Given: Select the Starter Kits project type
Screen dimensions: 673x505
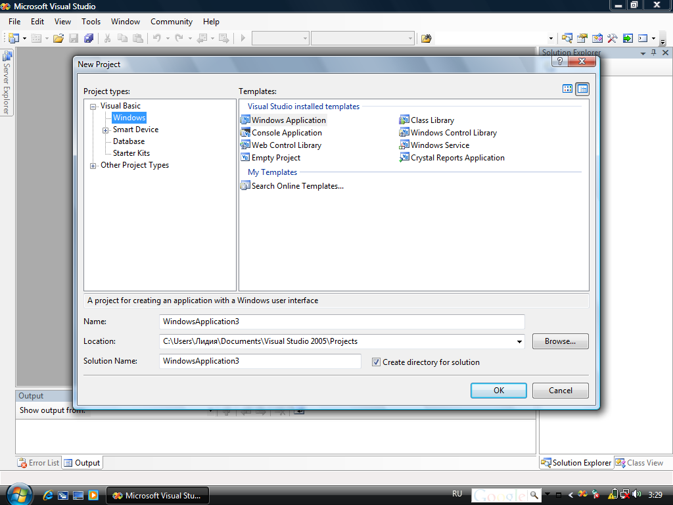Looking at the screenshot, I should pyautogui.click(x=131, y=153).
